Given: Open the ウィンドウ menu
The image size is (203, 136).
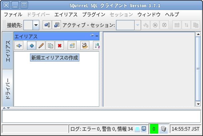Looking at the screenshot, I should click(149, 15).
